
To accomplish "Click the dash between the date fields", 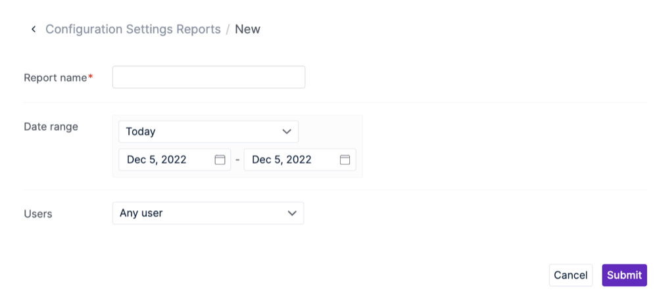I will [237, 160].
